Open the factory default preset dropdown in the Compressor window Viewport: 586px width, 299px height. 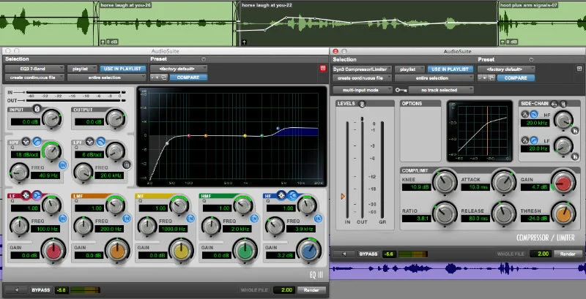506,69
